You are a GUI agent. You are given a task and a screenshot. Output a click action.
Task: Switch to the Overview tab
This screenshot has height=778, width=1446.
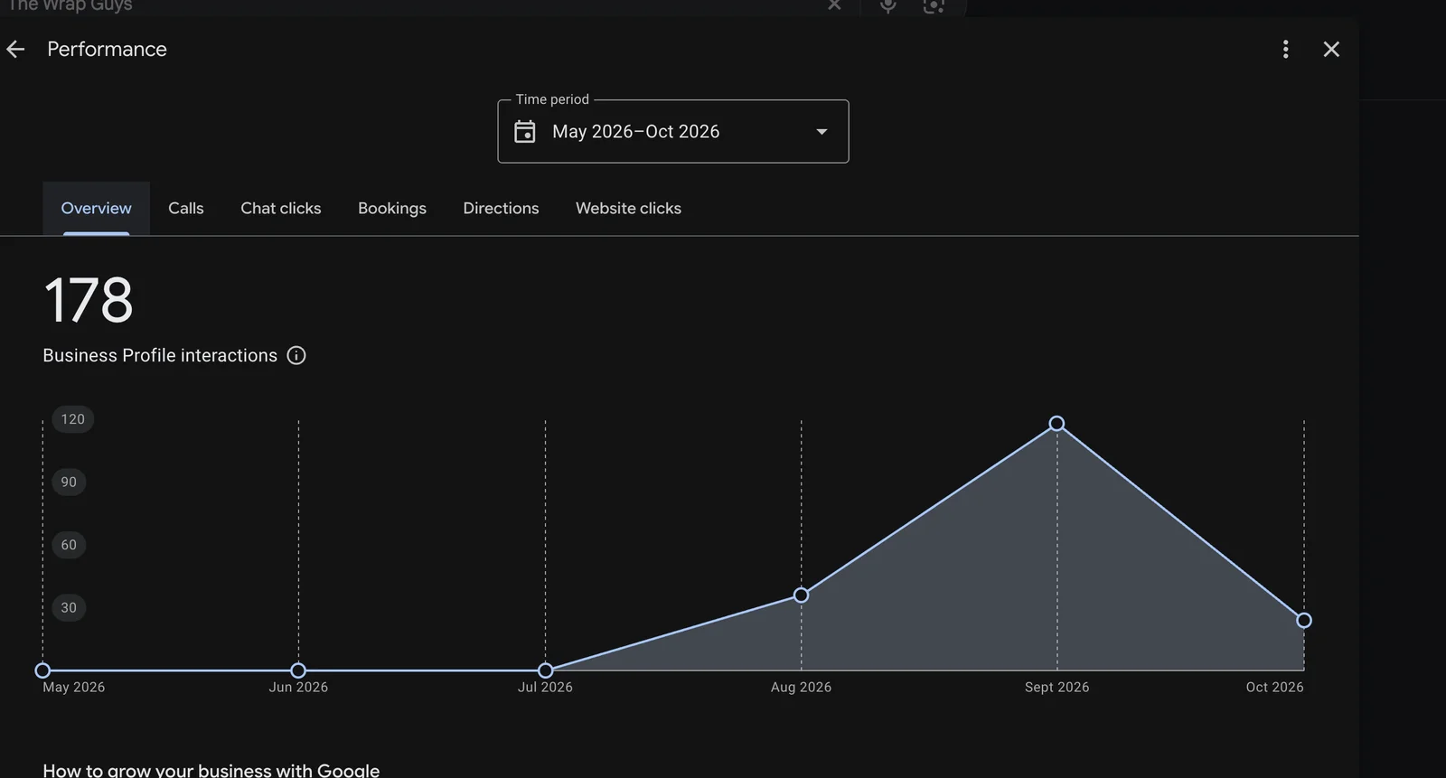96,208
